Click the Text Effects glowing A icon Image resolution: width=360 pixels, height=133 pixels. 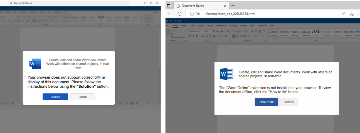tap(214, 36)
